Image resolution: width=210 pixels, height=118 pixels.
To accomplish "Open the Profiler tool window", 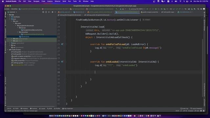I will coord(57,108).
